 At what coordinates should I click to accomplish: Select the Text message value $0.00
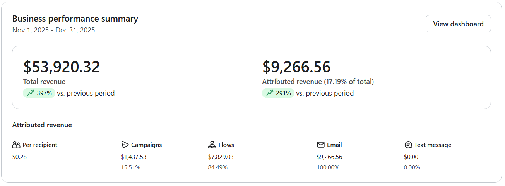click(411, 157)
